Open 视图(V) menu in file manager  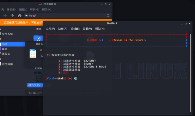[x=23, y=10]
